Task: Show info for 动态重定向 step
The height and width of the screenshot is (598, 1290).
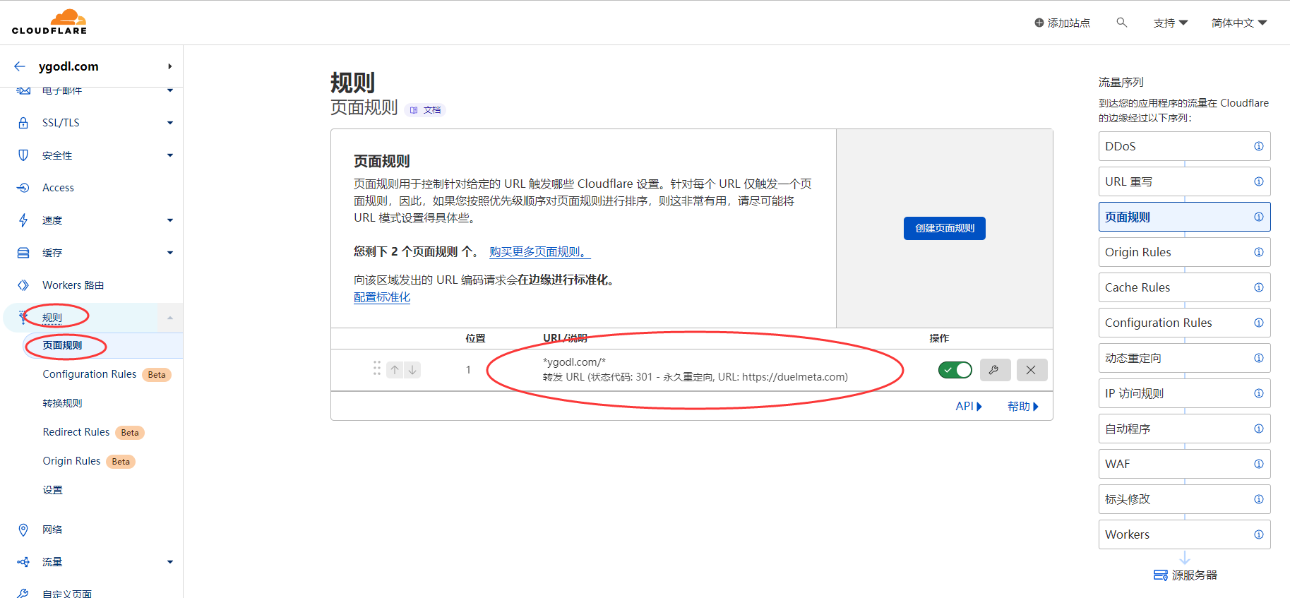Action: click(x=1259, y=358)
